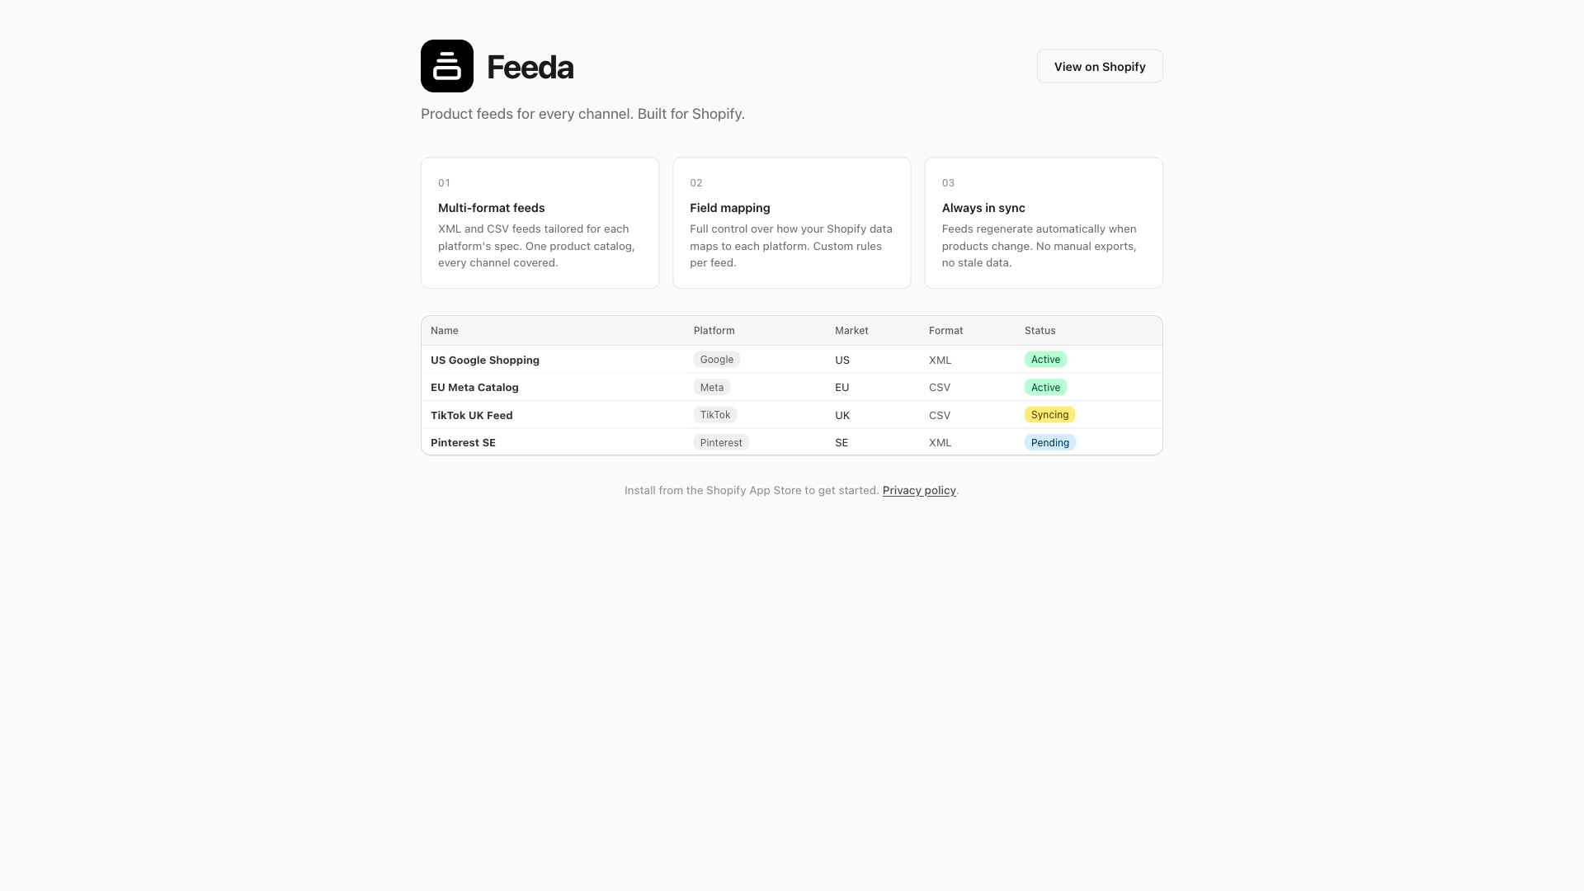Select the Multi-format feeds card
Image resolution: width=1584 pixels, height=891 pixels.
540,223
